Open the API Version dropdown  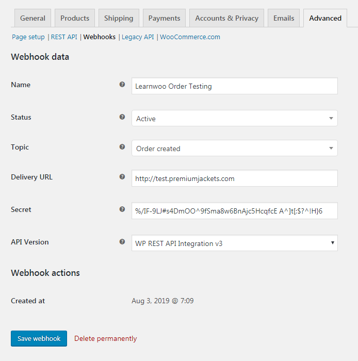tap(235, 243)
